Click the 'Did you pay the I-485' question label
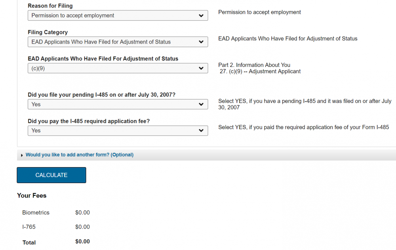The image size is (396, 250). pos(89,121)
